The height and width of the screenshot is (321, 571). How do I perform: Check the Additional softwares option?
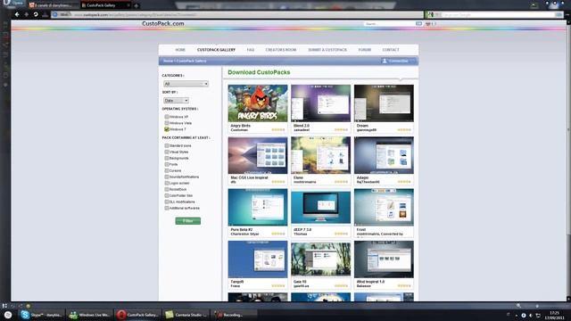point(167,208)
